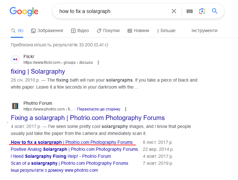The height and width of the screenshot is (180, 238).
Task: Open three-dot options for Flickr result
Action: (x=98, y=63)
